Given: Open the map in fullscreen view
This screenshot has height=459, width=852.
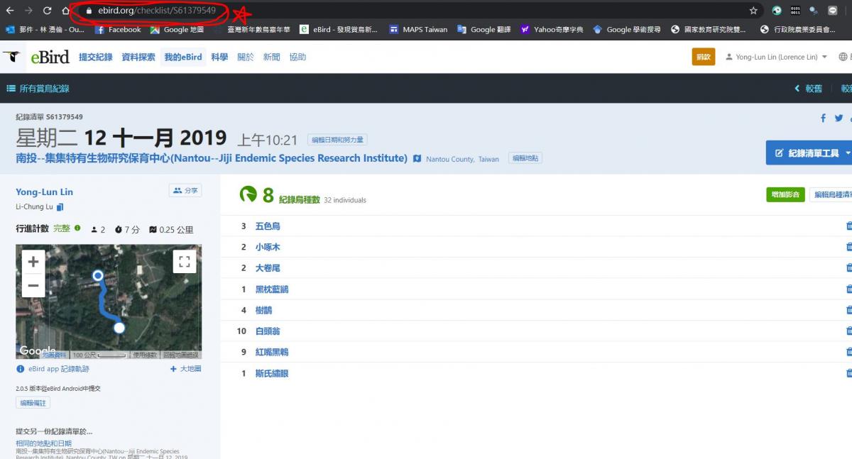Looking at the screenshot, I should [185, 261].
